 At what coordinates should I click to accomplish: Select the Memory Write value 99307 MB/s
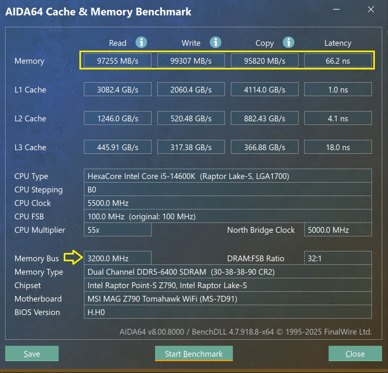[x=191, y=61]
